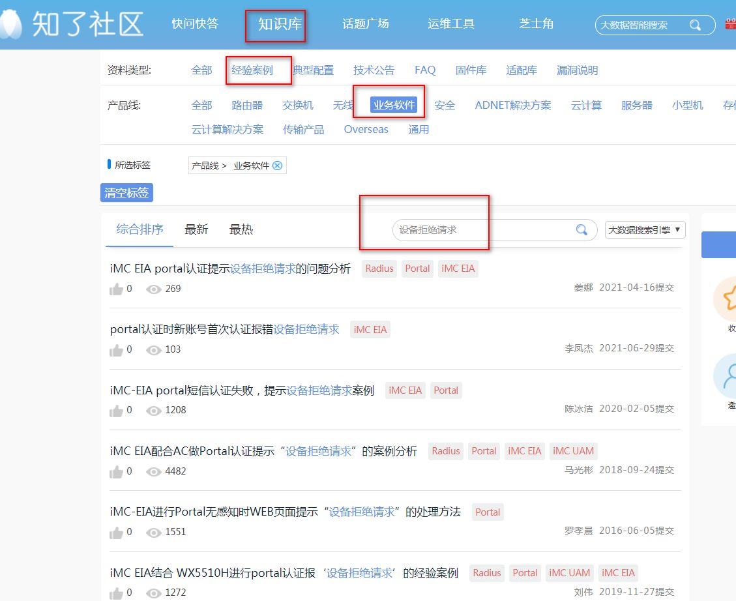The image size is (736, 601).
Task: Click iMC UAM tag on 马光彬 article
Action: (573, 451)
